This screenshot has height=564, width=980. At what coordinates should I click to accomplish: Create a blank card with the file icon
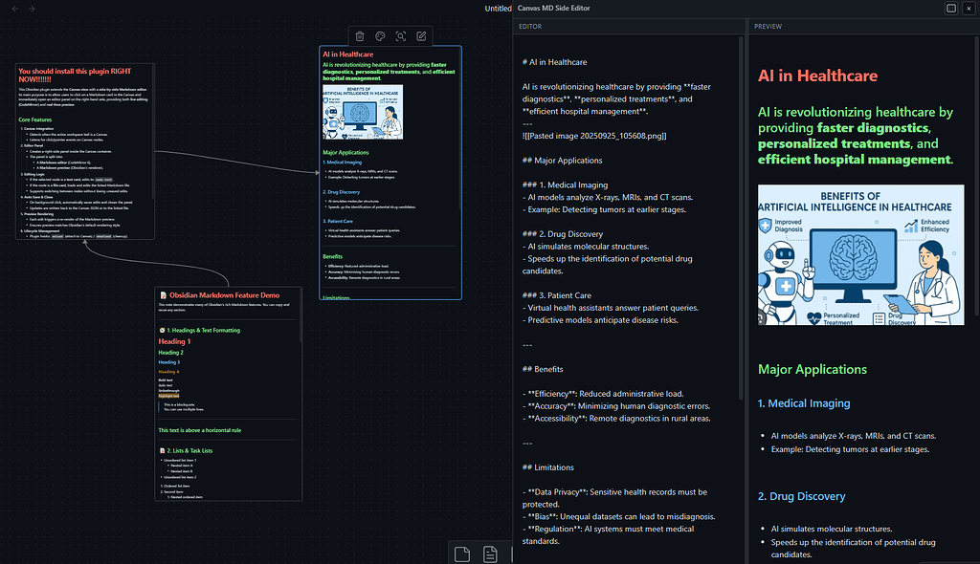coord(461,553)
